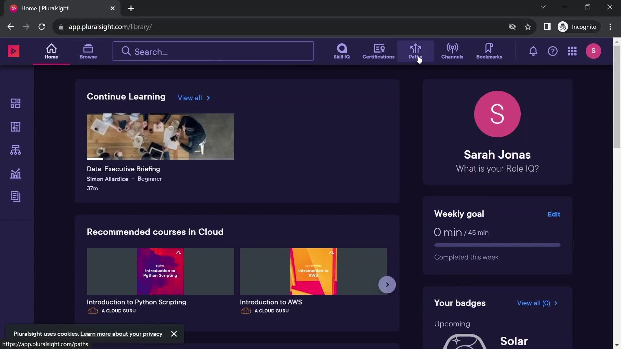
Task: Open Learn more about your privacy
Action: [x=121, y=334]
